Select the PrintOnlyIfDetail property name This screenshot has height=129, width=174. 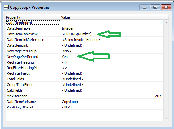tap(20, 107)
